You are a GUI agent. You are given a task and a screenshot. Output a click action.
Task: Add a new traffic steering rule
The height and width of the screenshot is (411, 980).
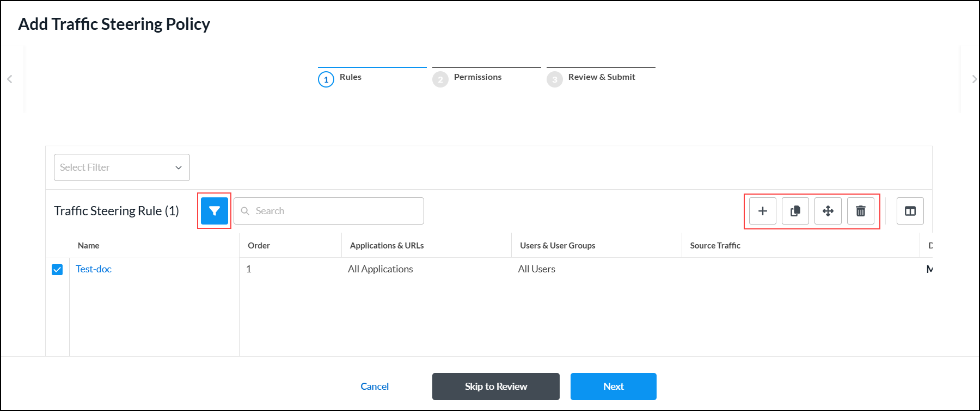(x=763, y=211)
